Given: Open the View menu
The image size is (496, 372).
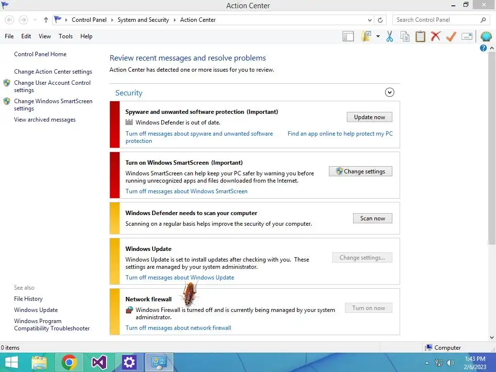Looking at the screenshot, I should (45, 36).
